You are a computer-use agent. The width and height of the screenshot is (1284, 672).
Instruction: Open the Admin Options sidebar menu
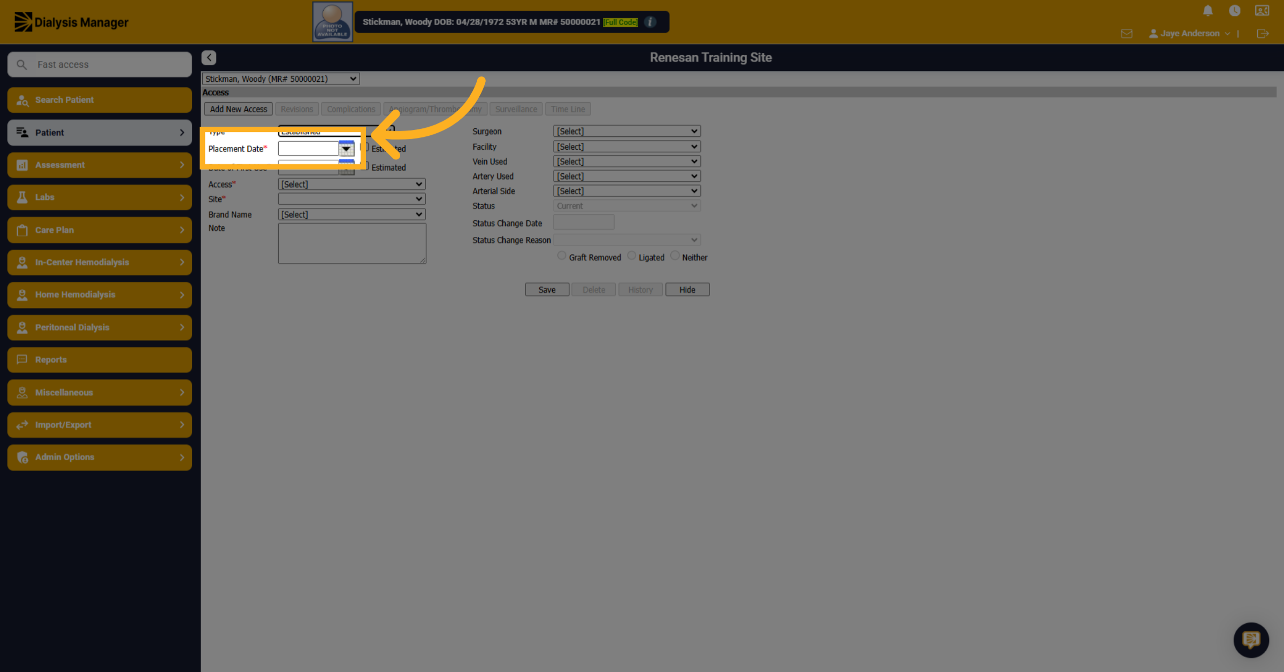coord(100,457)
